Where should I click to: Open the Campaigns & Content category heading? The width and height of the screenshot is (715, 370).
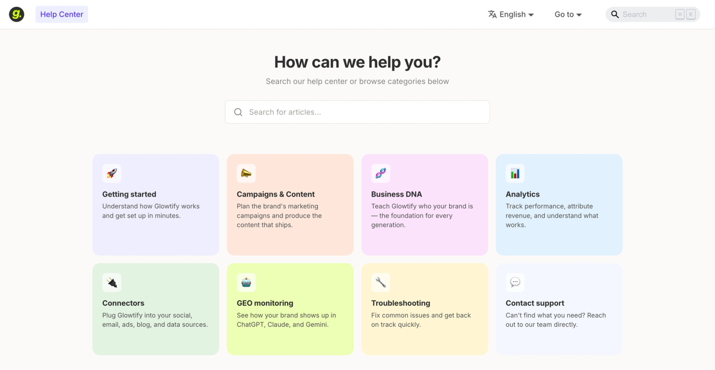(276, 194)
